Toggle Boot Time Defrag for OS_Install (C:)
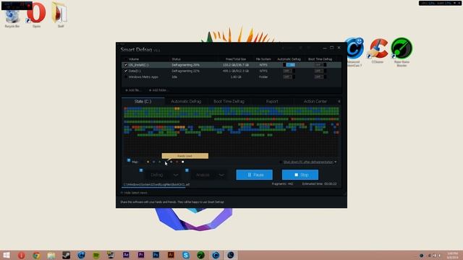 320,65
